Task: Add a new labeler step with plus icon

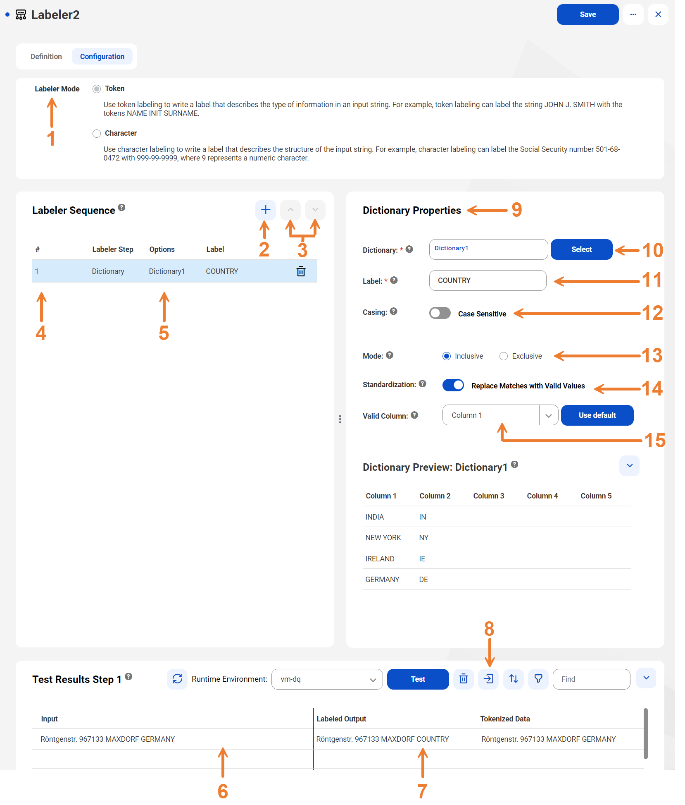Action: click(x=265, y=210)
